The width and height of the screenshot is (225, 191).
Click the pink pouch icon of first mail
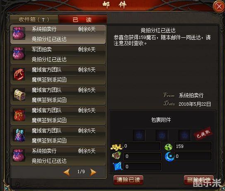coord(19,33)
